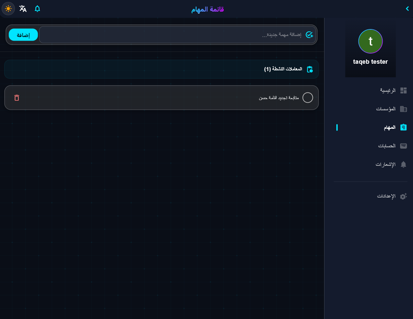Select the task text متابعة تجديد اقامة حسن
Screen dimensions: 413x319
tap(279, 98)
